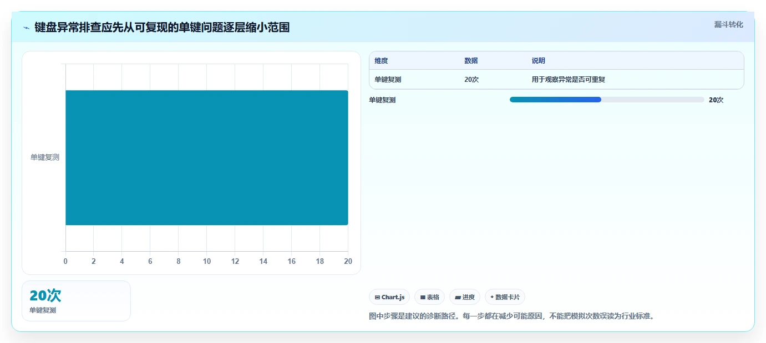Select the Chart.js chip
The width and height of the screenshot is (766, 343).
pos(389,297)
